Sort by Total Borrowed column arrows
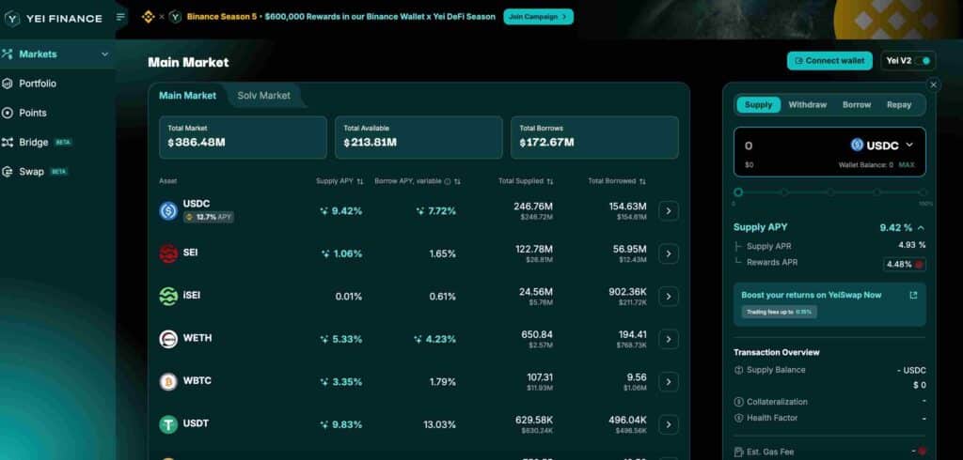The width and height of the screenshot is (963, 460). pyautogui.click(x=643, y=181)
